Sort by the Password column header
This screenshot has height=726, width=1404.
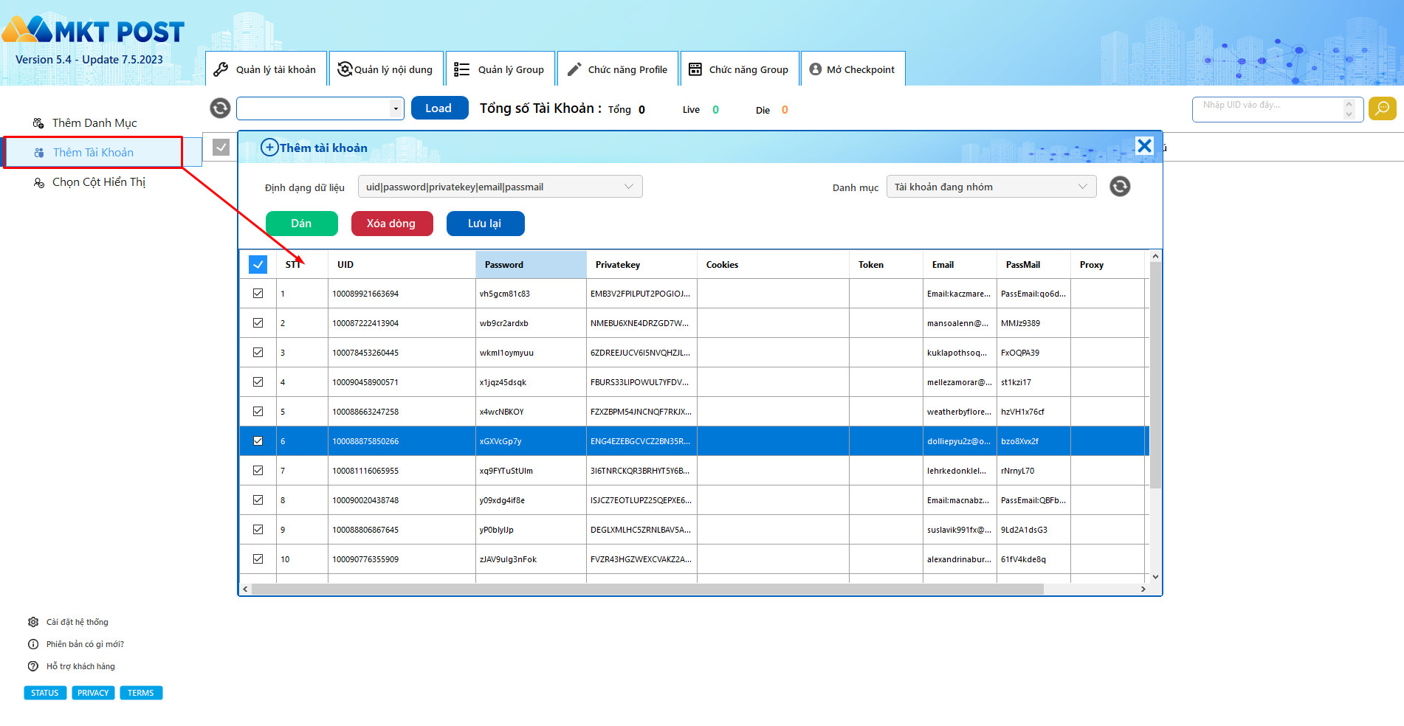tap(531, 264)
